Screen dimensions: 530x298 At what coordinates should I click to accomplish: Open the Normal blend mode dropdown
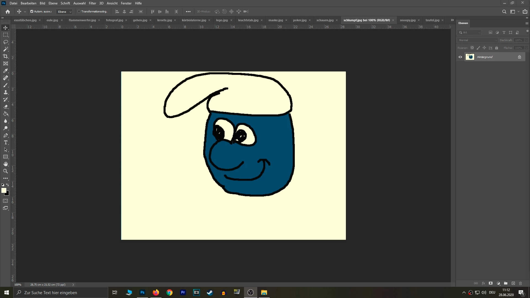(x=477, y=40)
